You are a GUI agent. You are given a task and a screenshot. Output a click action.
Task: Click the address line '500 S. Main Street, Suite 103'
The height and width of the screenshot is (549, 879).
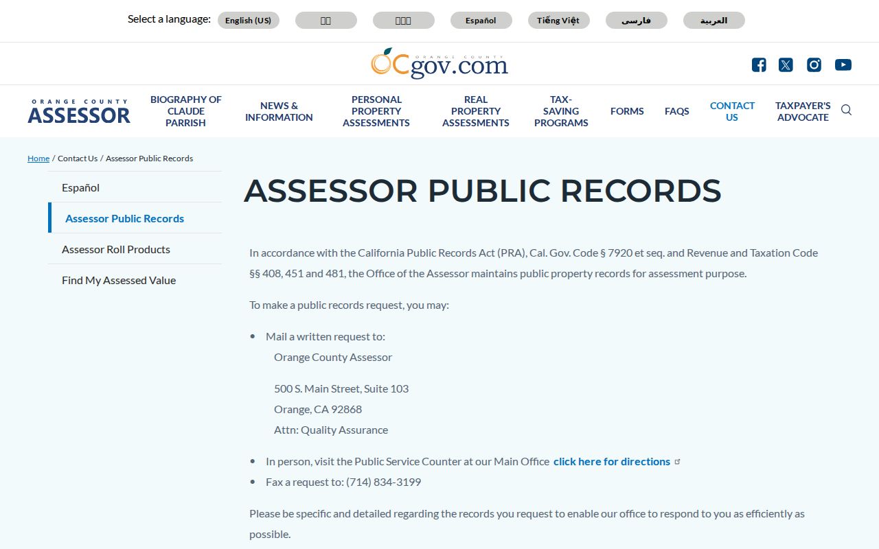[x=341, y=388]
